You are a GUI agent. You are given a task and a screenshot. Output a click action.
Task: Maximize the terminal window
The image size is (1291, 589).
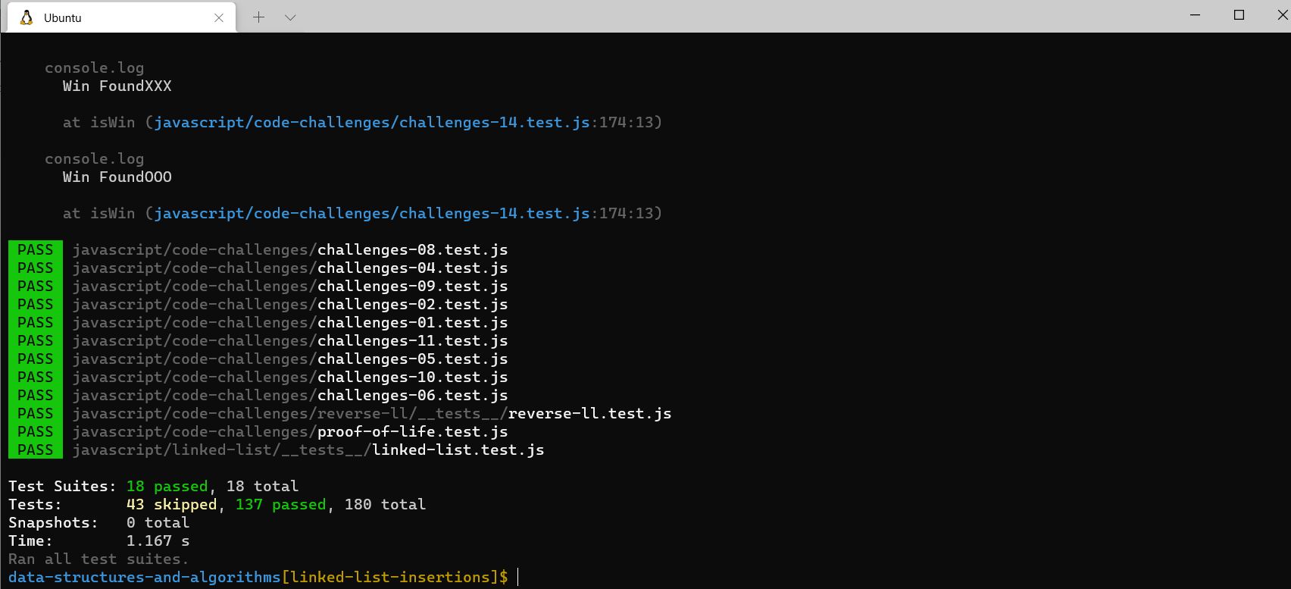(x=1239, y=15)
